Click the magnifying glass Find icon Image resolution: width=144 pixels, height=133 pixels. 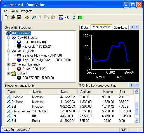[x=34, y=17]
